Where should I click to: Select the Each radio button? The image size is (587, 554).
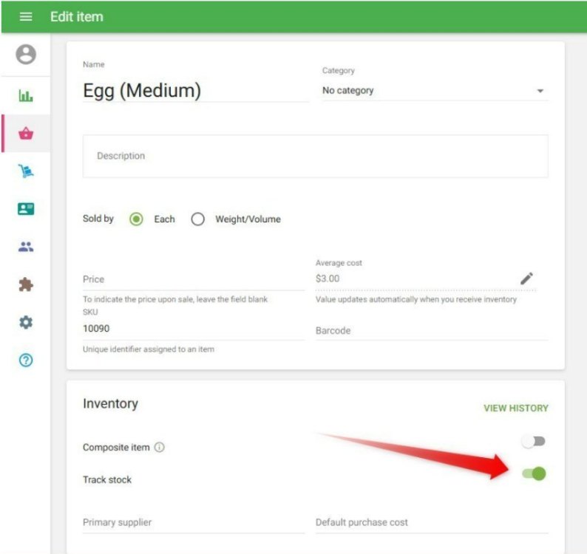[x=136, y=219]
